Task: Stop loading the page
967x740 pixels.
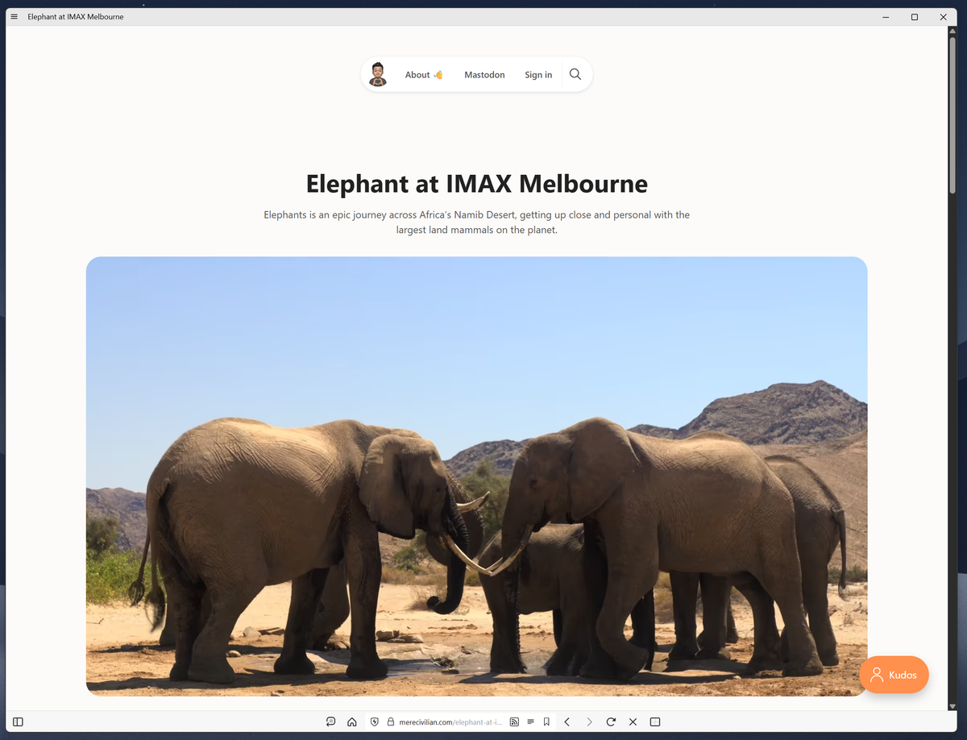Action: [633, 721]
